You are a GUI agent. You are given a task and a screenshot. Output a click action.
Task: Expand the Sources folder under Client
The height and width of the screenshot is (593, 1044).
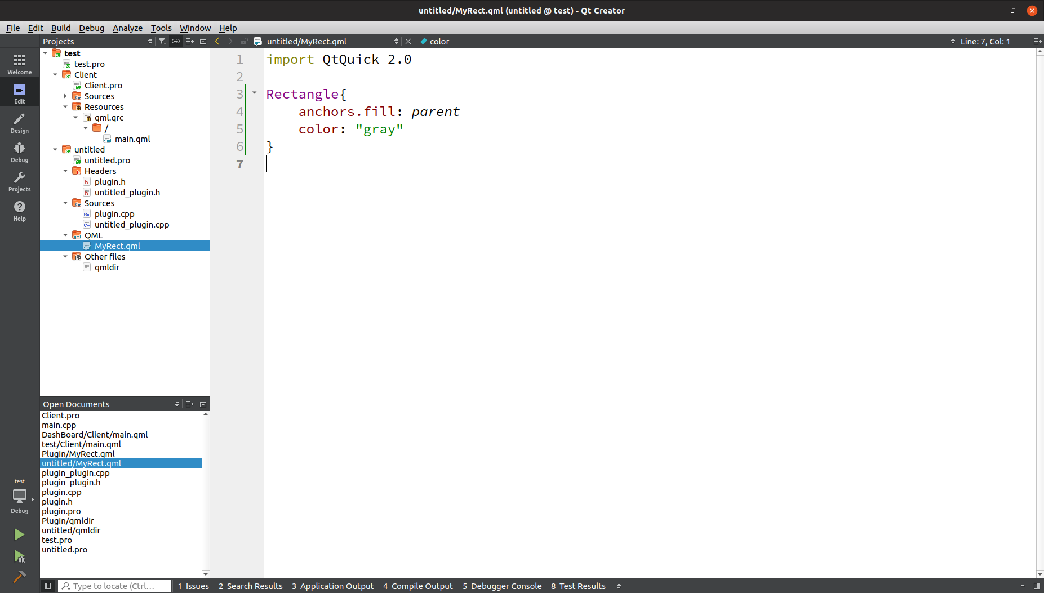coord(65,96)
